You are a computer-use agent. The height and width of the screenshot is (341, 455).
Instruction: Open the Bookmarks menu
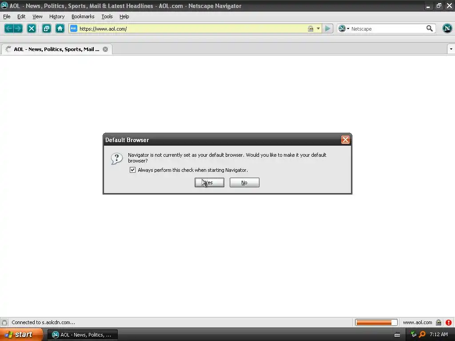click(83, 16)
